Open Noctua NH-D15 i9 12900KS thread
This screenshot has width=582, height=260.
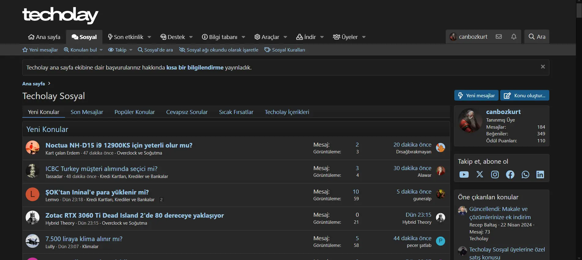(x=119, y=145)
